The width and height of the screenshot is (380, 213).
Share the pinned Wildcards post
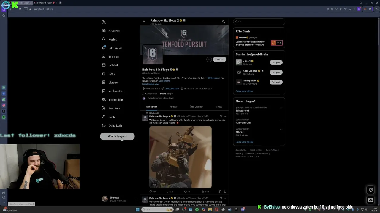[x=225, y=192]
